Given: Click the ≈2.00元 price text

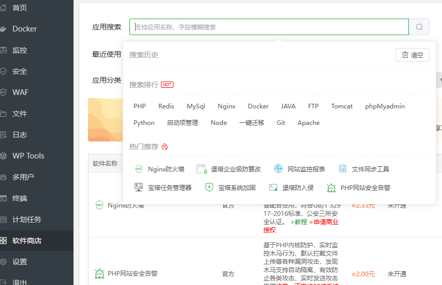Looking at the screenshot, I should 363,274.
